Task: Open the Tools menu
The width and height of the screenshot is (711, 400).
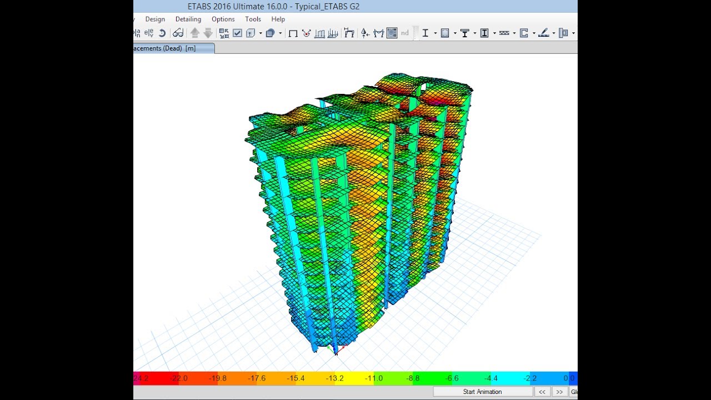Action: (253, 19)
